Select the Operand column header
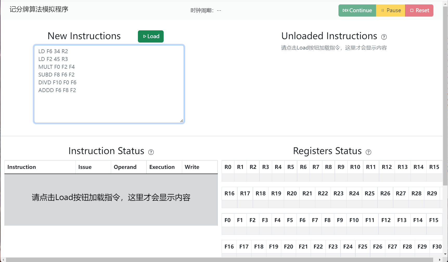The image size is (448, 262). point(129,167)
